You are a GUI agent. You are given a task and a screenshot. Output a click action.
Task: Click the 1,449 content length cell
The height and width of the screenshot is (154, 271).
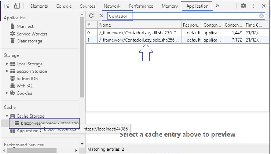tap(233, 32)
